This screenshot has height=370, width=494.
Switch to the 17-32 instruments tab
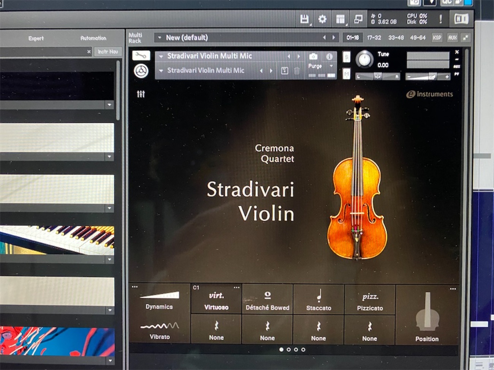point(374,38)
